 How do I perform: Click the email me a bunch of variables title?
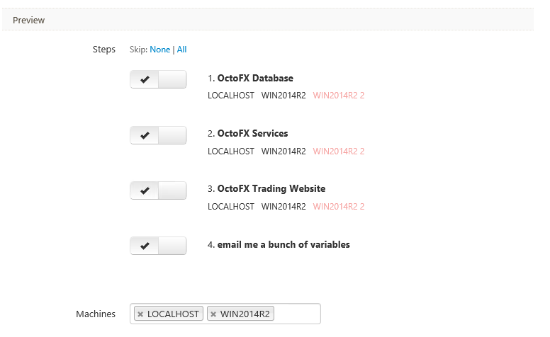pos(284,245)
